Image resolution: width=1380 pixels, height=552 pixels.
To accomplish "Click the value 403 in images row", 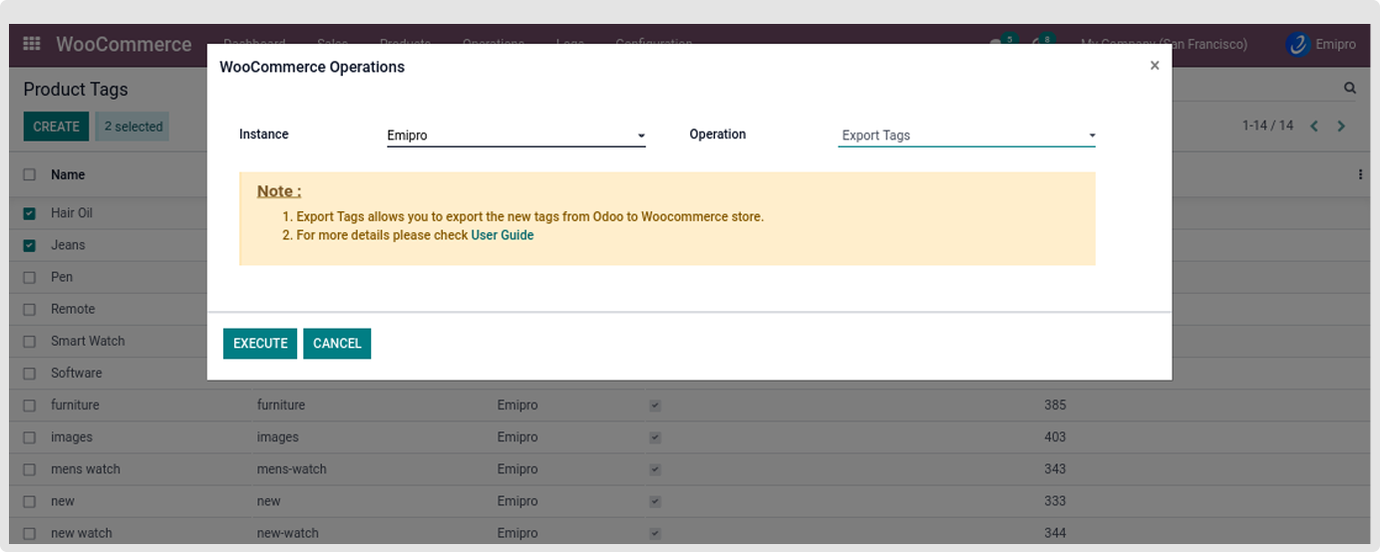I will (x=1055, y=437).
